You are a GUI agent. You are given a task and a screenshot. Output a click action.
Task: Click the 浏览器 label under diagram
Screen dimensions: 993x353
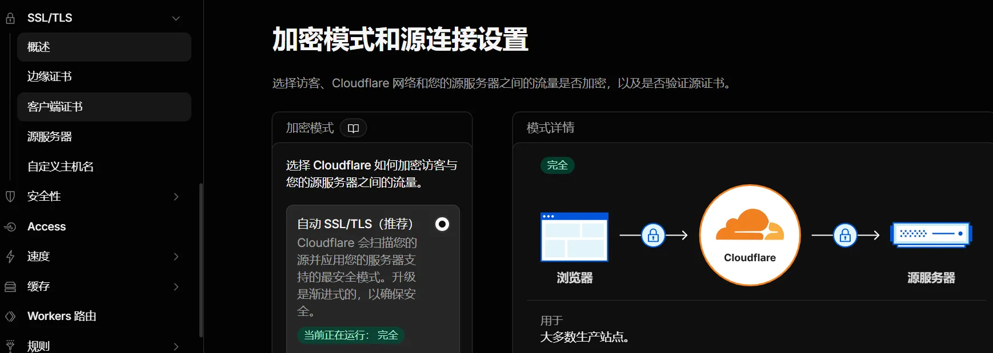[x=575, y=278]
